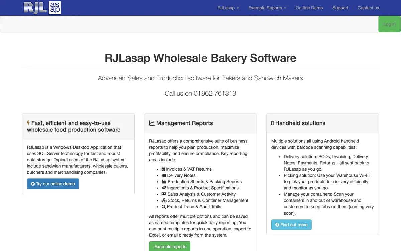401x251 pixels.
Task: Click the leaf icon beside Ingredients & Product Specifications
Action: pyautogui.click(x=164, y=188)
